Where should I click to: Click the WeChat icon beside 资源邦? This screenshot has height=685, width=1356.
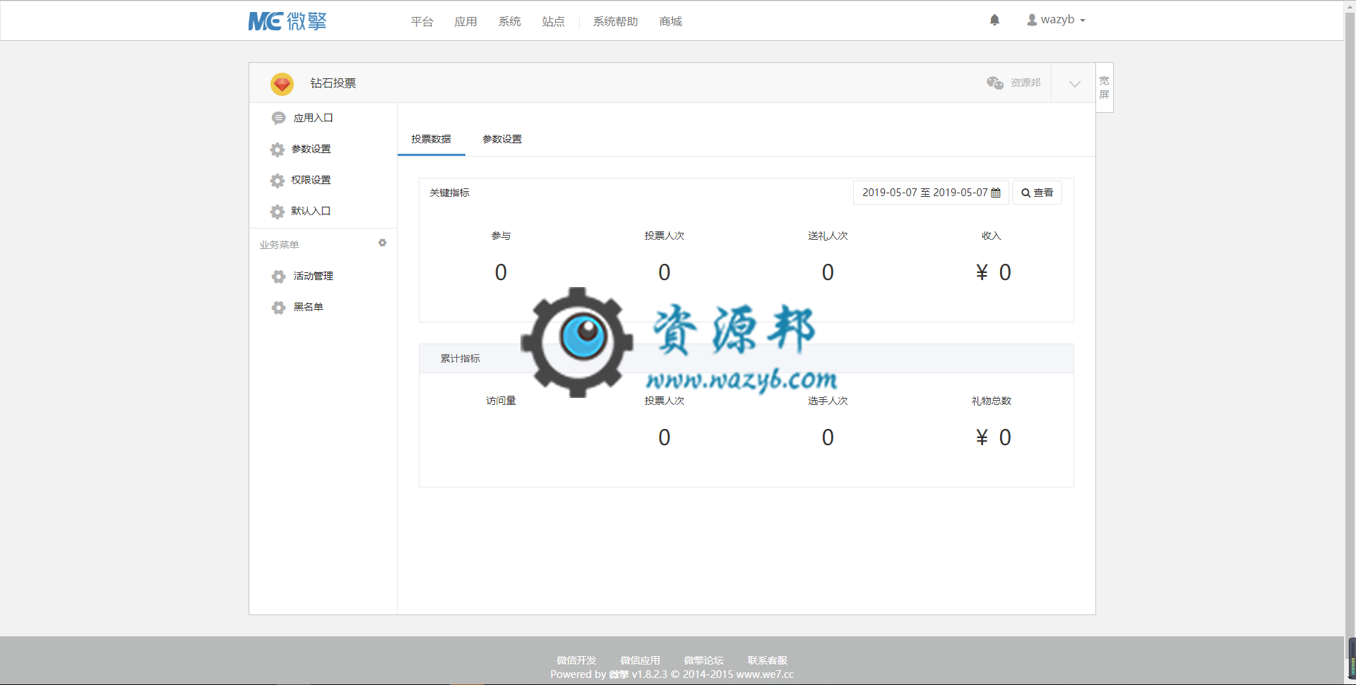tap(995, 83)
